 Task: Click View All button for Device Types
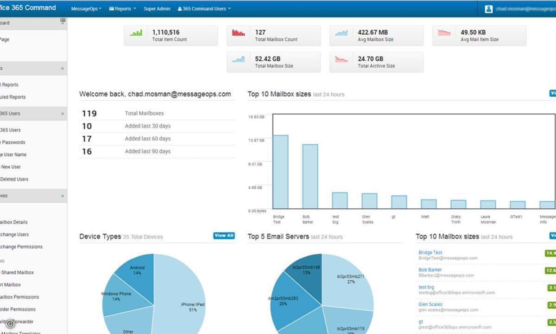224,236
